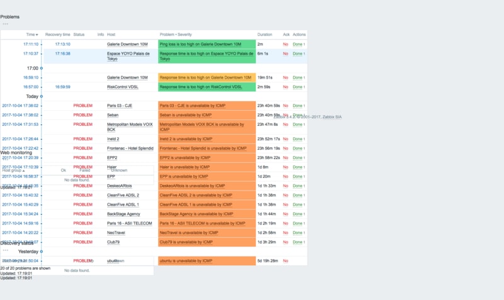Click Ack No for the 17:11:10 row
The image size is (504, 300).
point(285,44)
